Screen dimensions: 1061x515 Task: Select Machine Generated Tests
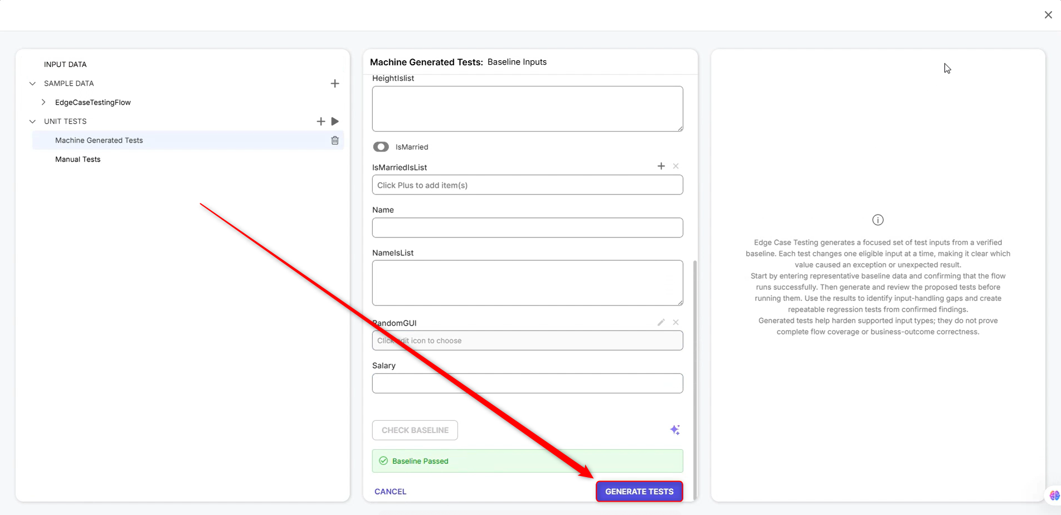pos(188,140)
